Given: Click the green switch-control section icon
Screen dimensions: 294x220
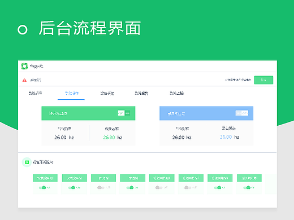Looking at the screenshot, I should [27, 162].
